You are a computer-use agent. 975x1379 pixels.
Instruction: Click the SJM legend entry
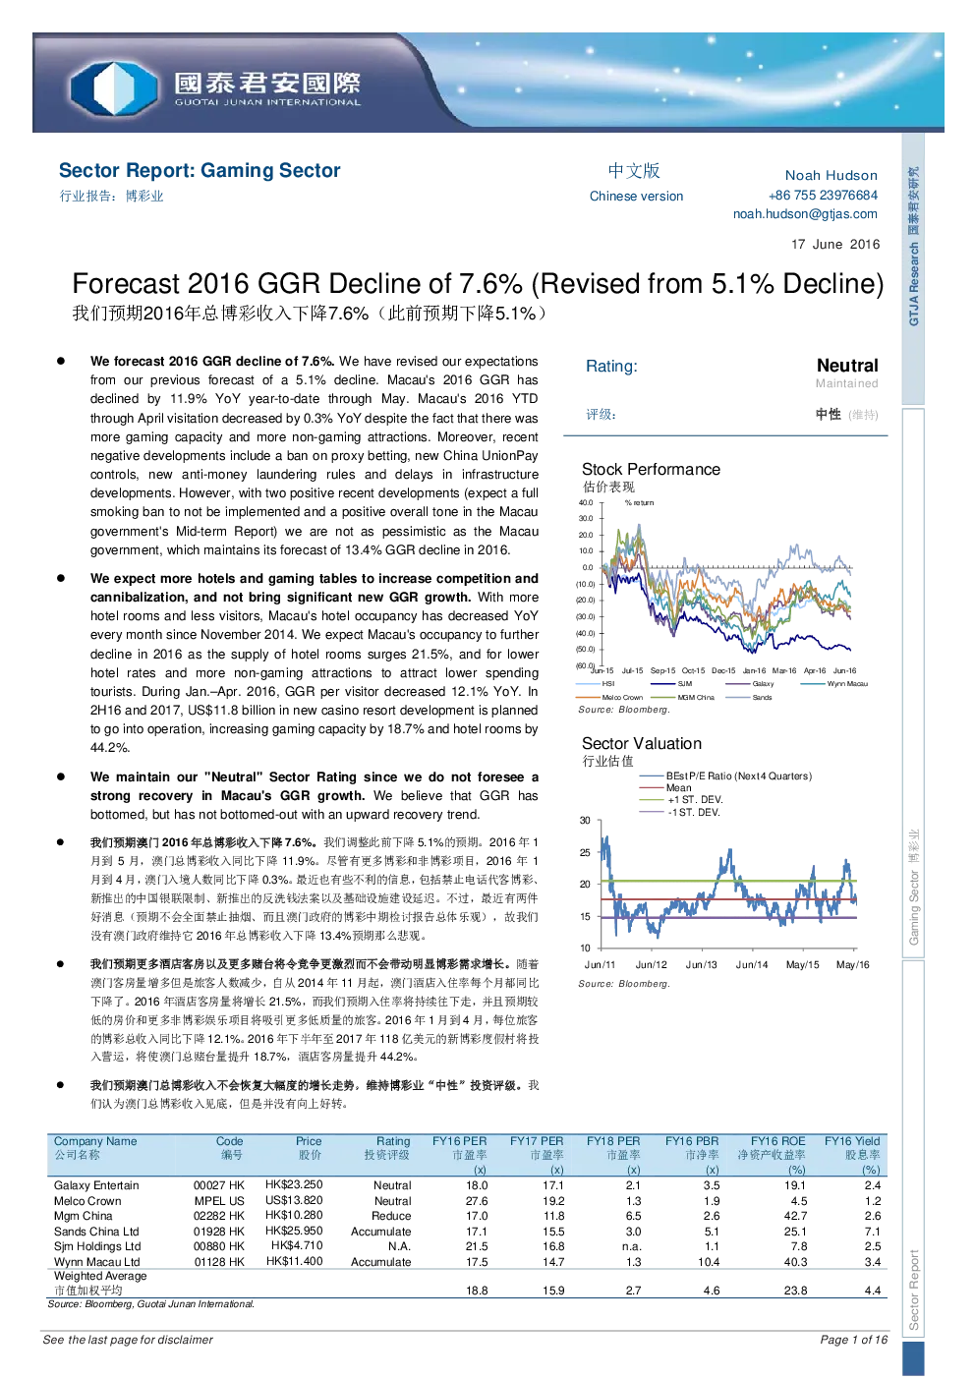click(x=671, y=683)
